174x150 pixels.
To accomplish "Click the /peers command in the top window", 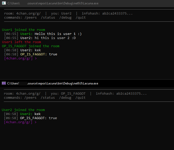I will point(31,18).
